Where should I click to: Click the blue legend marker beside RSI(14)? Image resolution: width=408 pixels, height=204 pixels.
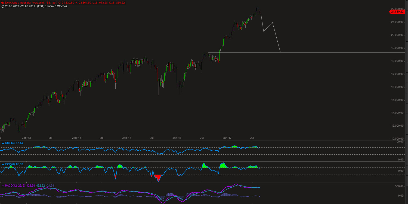coord(3,143)
